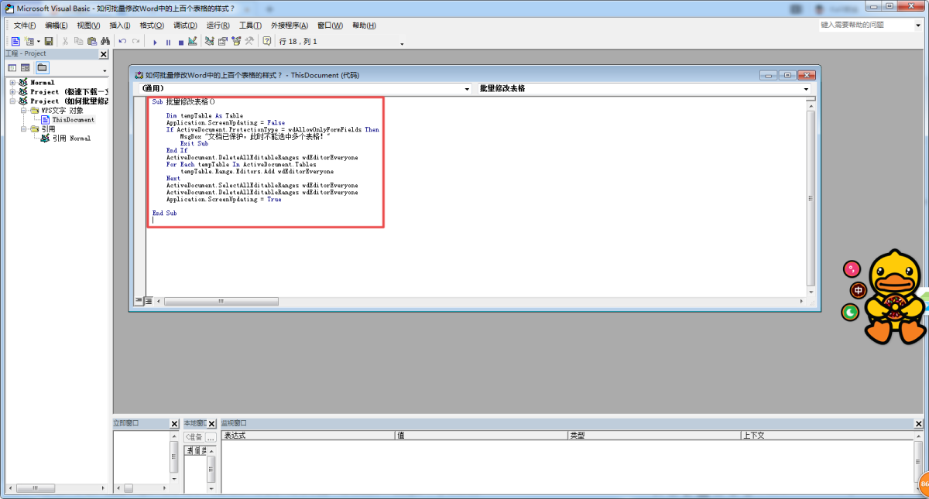
Task: Click the Find binoculars icon
Action: (105, 41)
